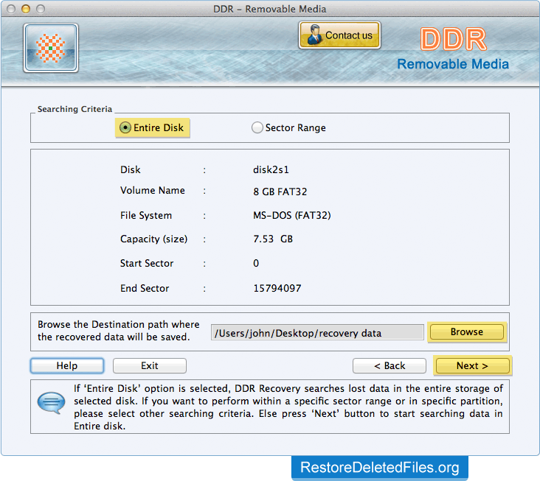Click the MS-DOS (FAT32) file system value
Viewport: 540px width, 481px height.
tap(291, 215)
